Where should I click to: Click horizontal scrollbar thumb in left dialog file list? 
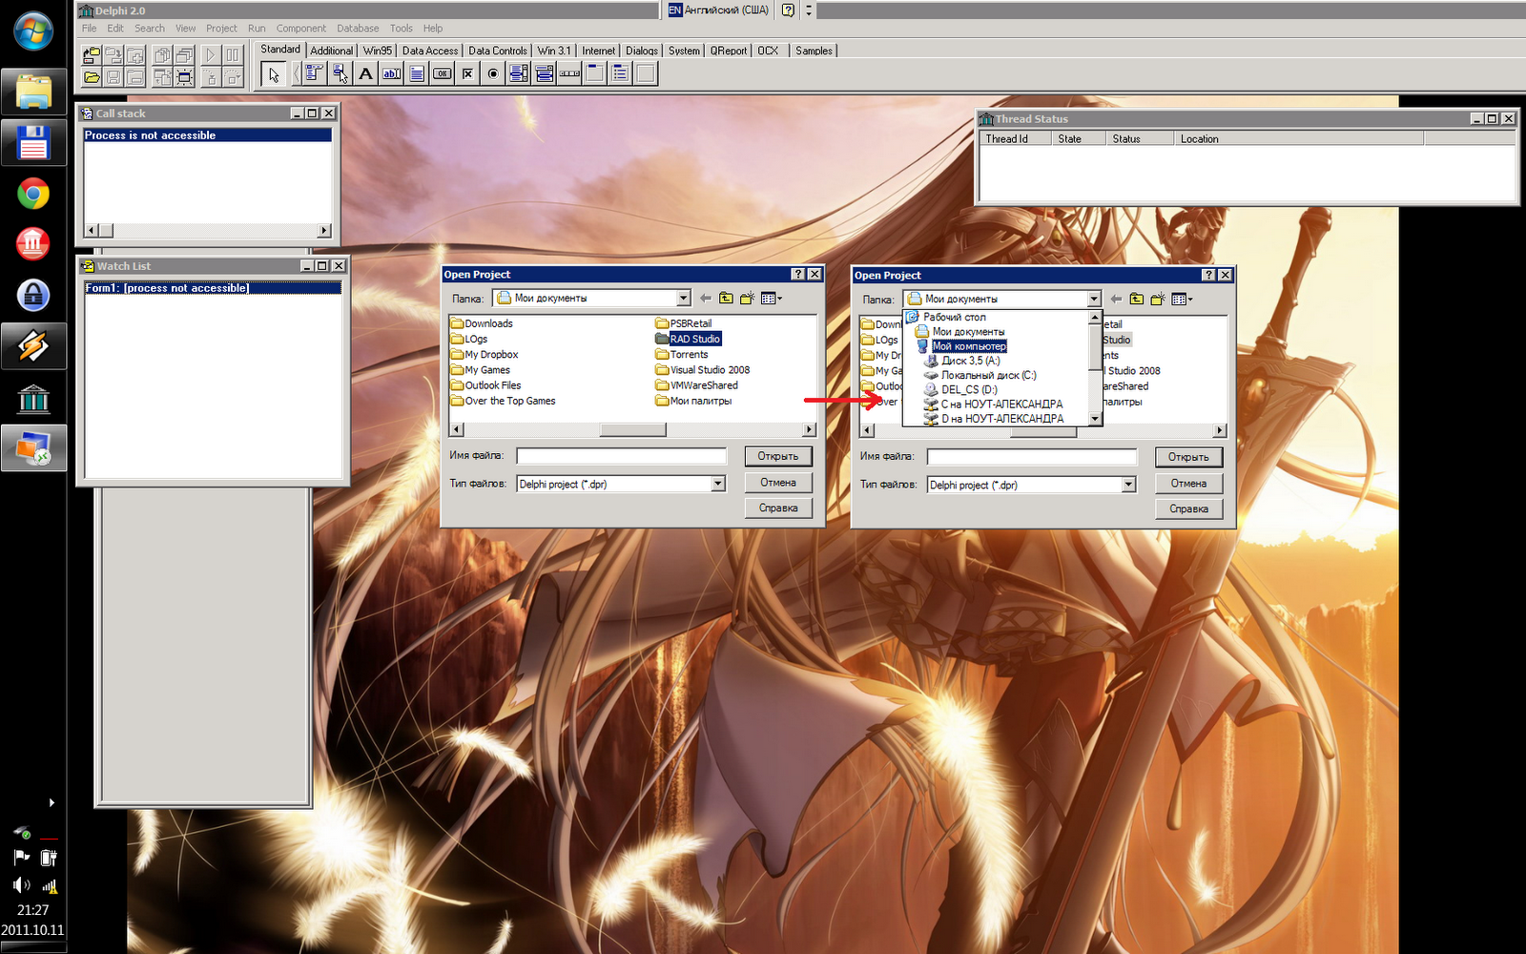pos(632,429)
